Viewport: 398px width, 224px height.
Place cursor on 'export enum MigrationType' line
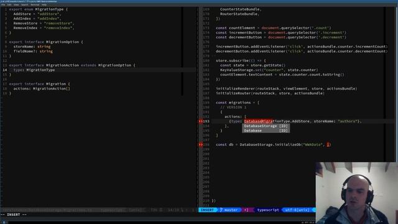pos(39,9)
